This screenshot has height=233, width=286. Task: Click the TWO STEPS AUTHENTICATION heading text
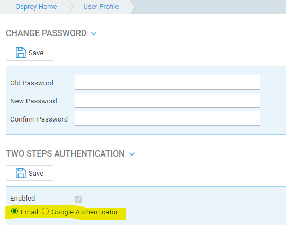point(65,153)
